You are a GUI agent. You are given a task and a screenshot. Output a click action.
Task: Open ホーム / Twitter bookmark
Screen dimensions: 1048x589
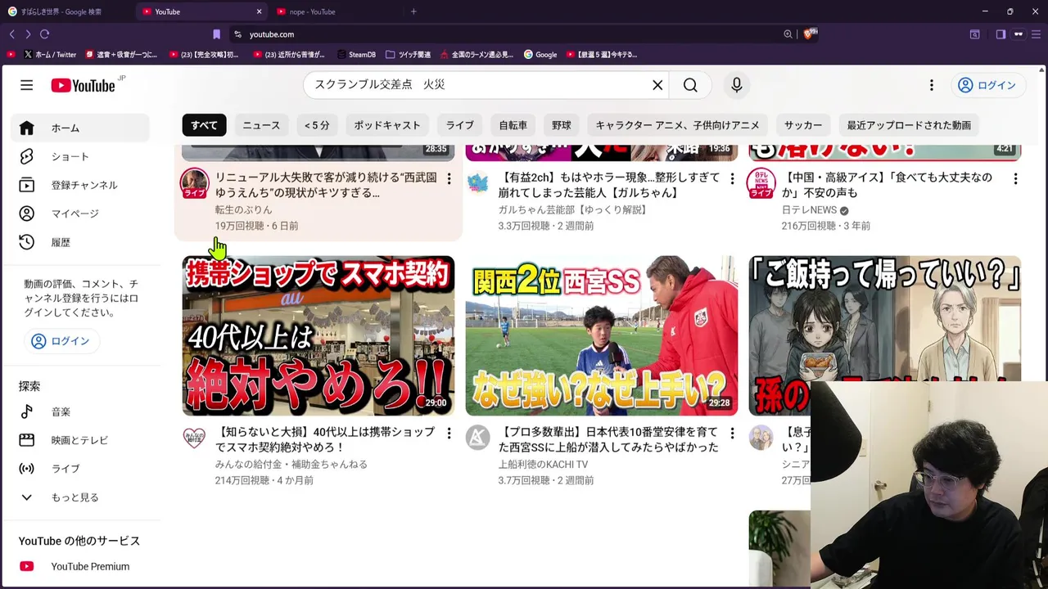tap(50, 55)
